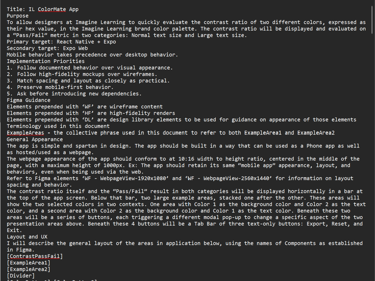Click the Implementation Priorities heading

[x=46, y=61]
